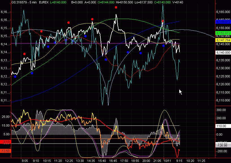Click the O=6144.000 open value
Screen dimensions: 231x163
[106, 2]
